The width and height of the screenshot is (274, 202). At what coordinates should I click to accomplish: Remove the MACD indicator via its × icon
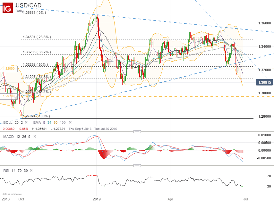(35, 136)
